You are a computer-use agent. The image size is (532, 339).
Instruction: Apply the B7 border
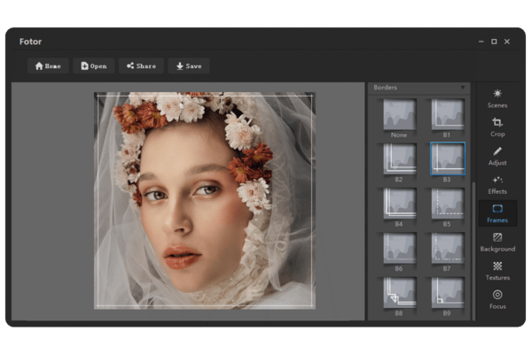(447, 248)
